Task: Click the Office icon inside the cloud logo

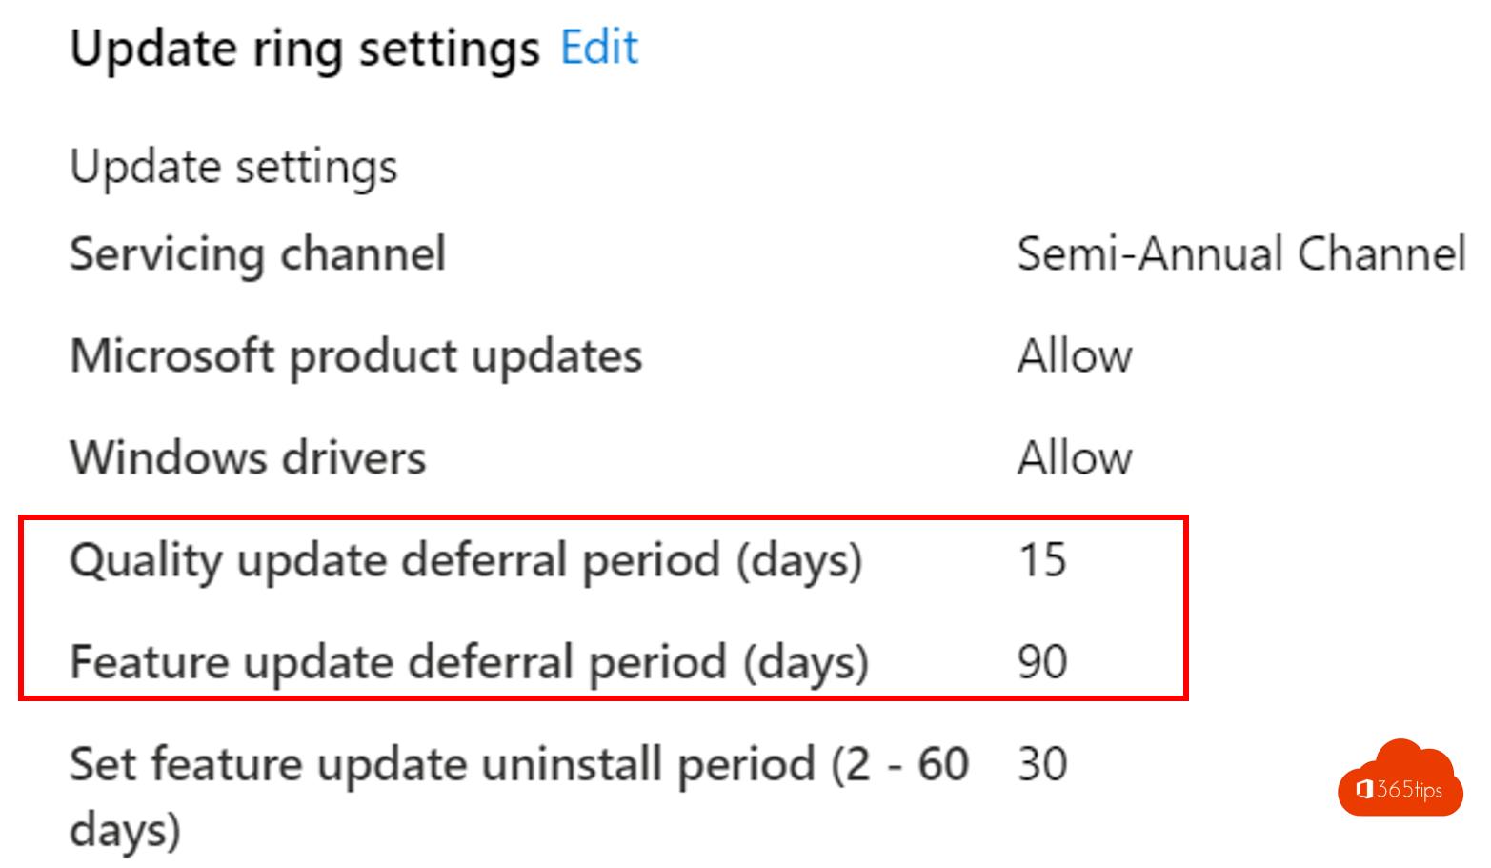Action: click(x=1363, y=790)
